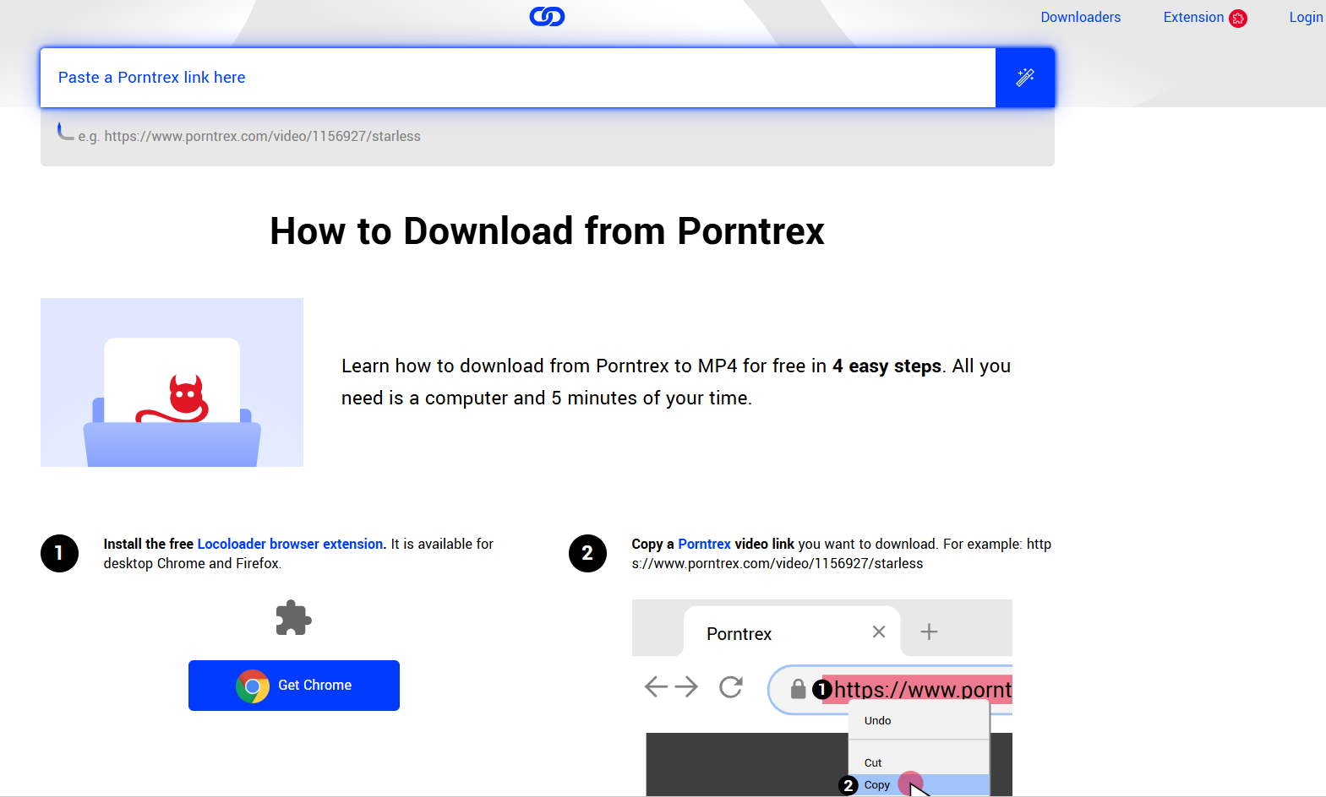Click the tab close X icon
1326x797 pixels.
879,632
